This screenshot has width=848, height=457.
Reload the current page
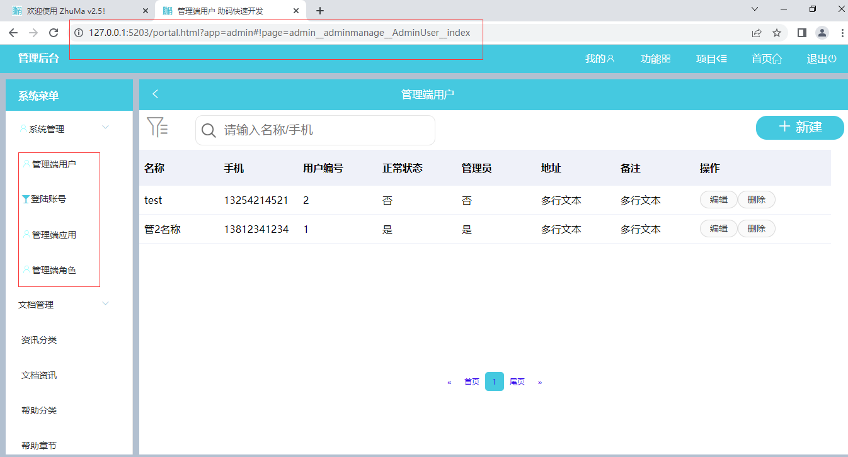pyautogui.click(x=54, y=33)
